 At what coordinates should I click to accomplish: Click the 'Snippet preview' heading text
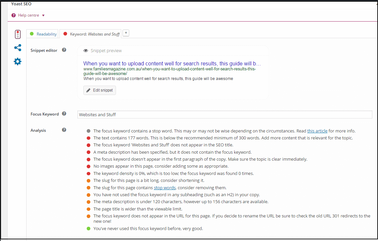click(x=106, y=50)
